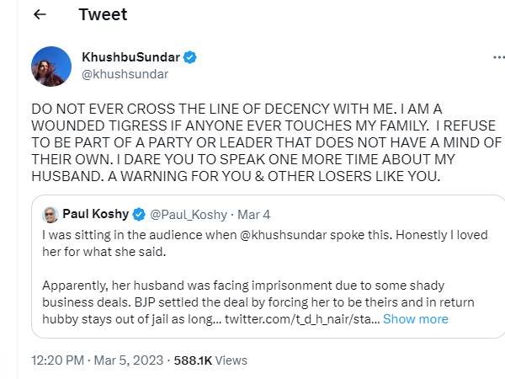Expand quoted tweet with Show more

point(415,319)
